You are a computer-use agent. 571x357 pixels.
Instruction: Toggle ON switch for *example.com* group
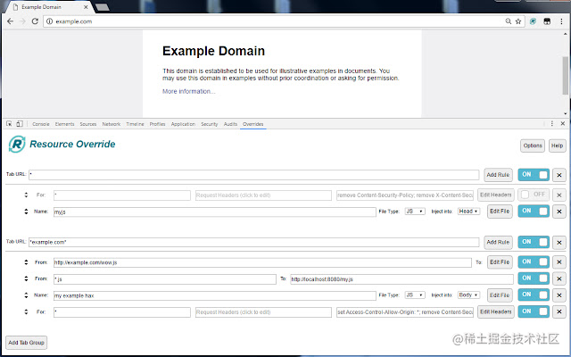pyautogui.click(x=534, y=242)
